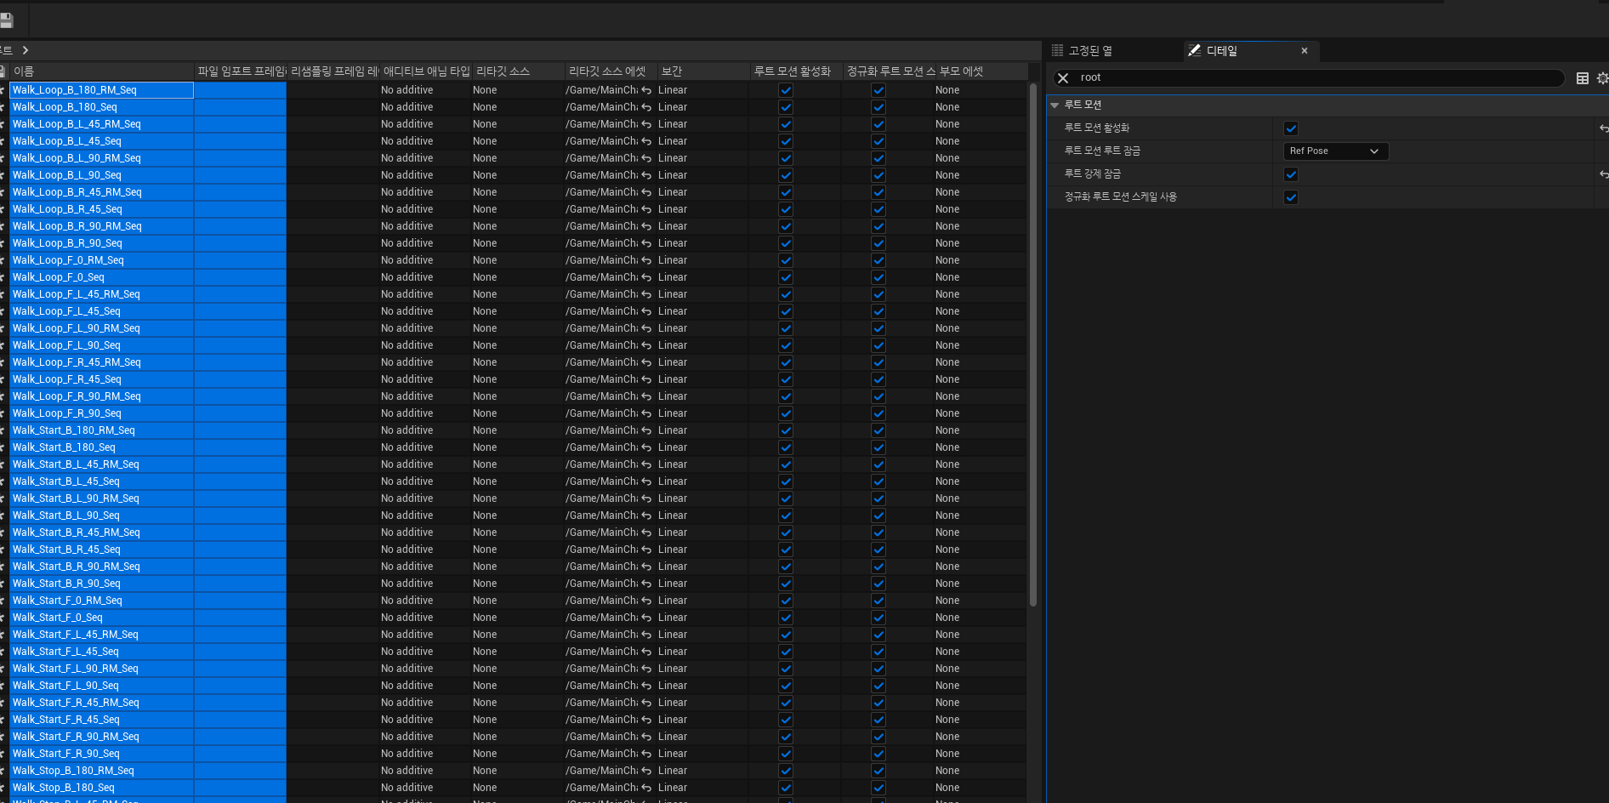Click 'Linear' in the Walk_Loop_F_L_45_Seq row
Screen dimensions: 1609x803
point(673,311)
